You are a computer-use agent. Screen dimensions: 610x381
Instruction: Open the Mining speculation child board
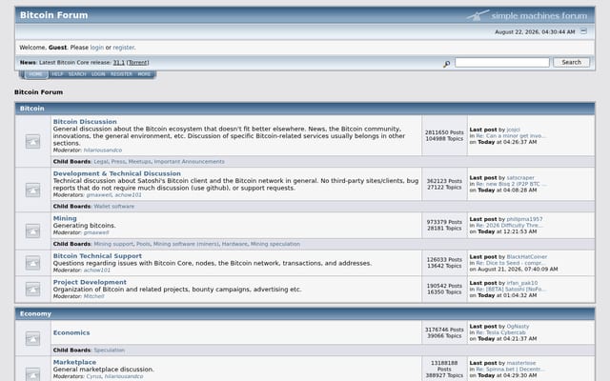(x=275, y=244)
